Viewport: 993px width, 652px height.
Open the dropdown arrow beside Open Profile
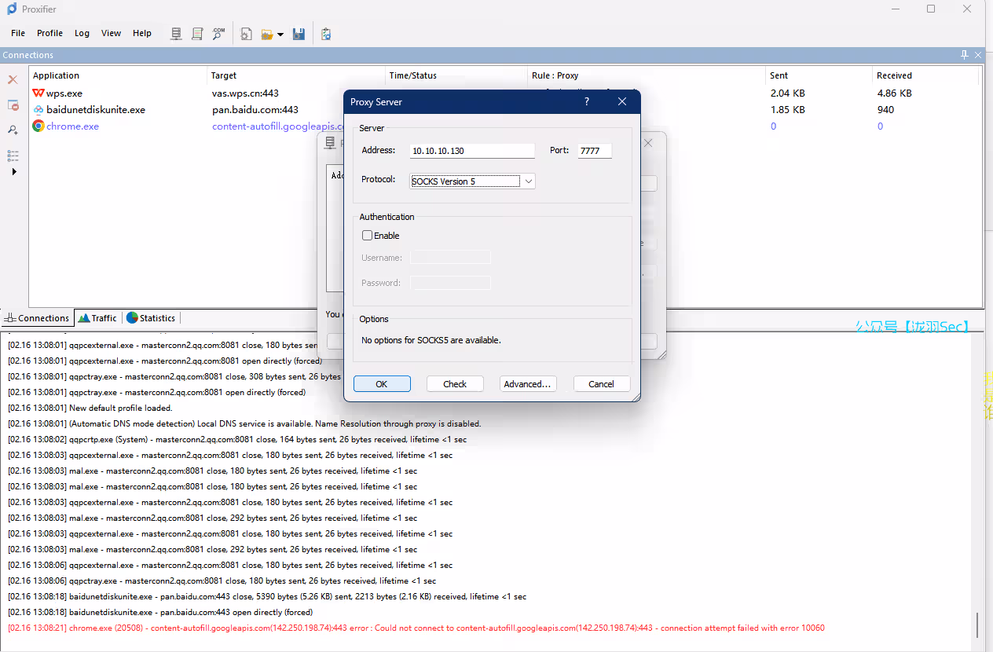click(x=280, y=35)
